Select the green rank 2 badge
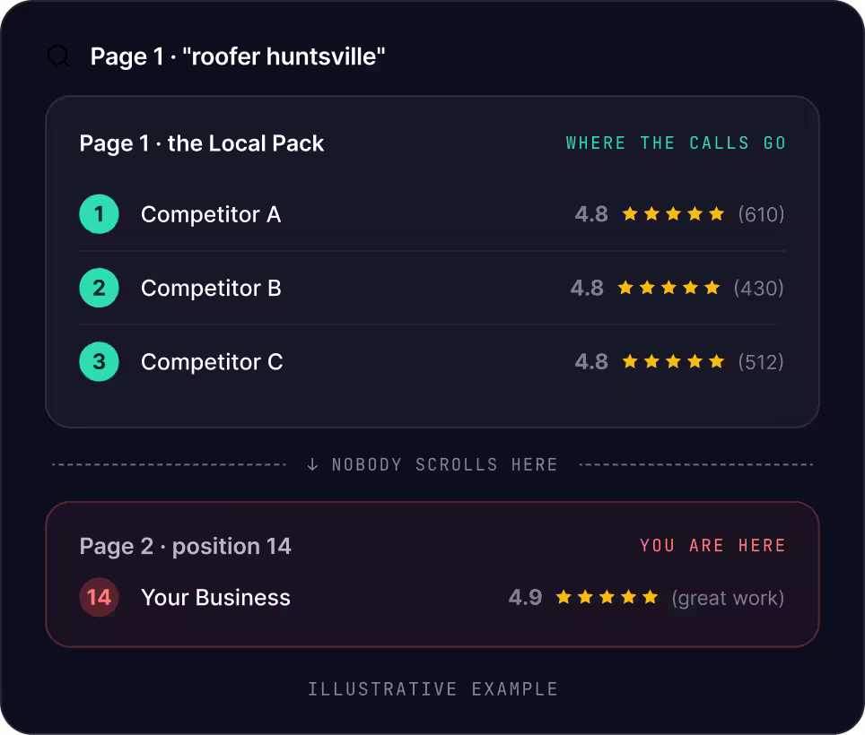 (x=100, y=288)
